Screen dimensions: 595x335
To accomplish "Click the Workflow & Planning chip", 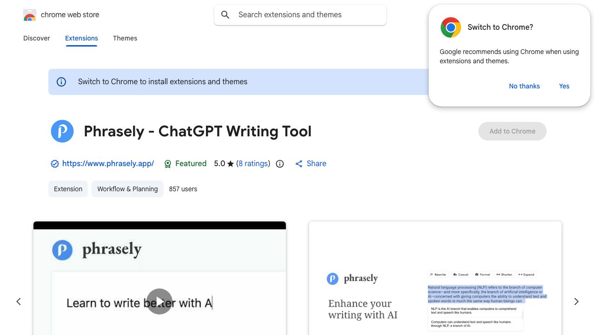I will tap(127, 189).
